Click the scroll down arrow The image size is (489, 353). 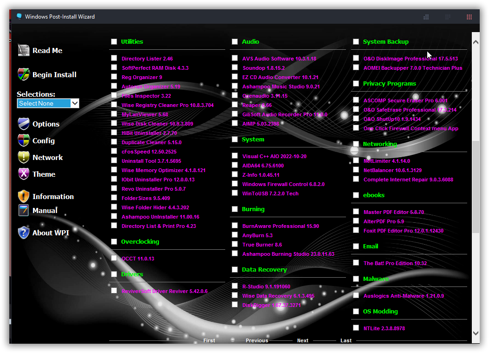(476, 333)
